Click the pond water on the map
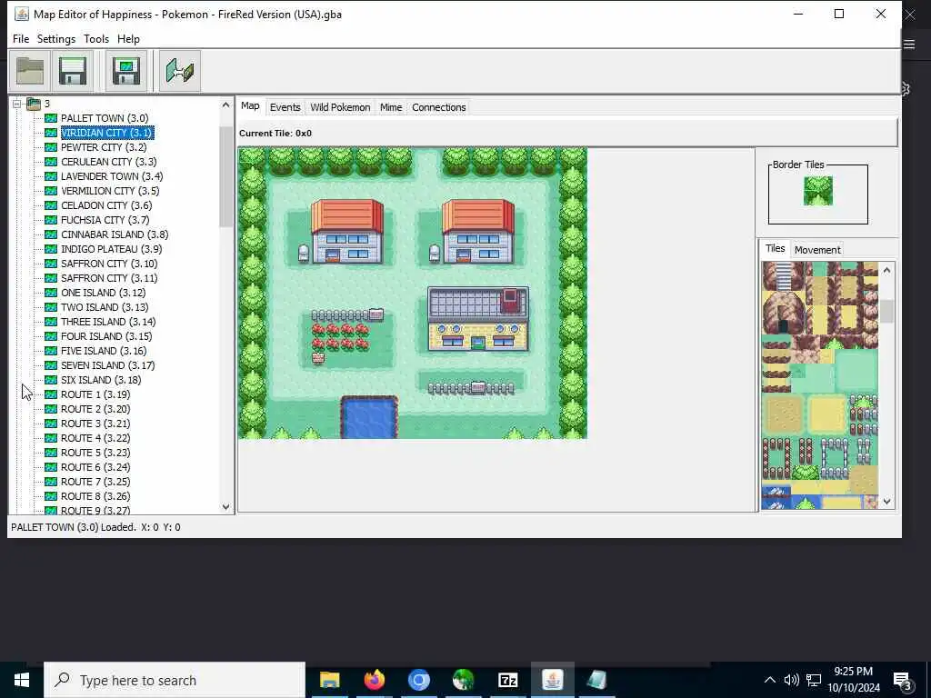 pos(369,418)
